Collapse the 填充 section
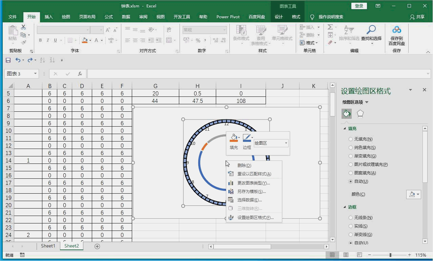Image resolution: width=433 pixels, height=261 pixels. (x=345, y=129)
